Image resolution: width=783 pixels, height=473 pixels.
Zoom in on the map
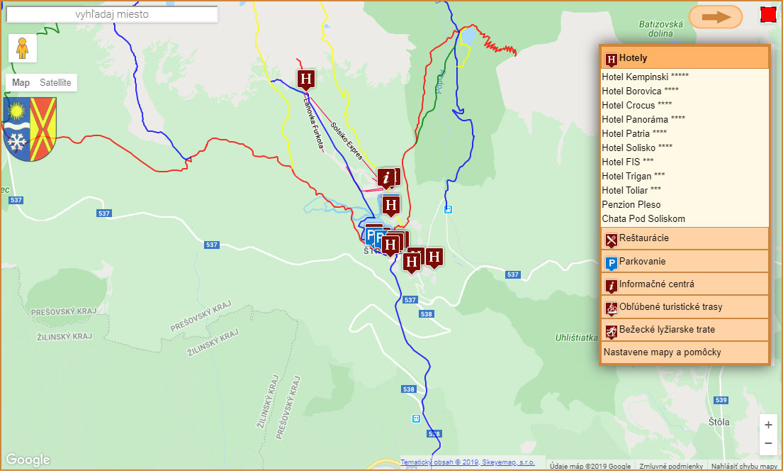pos(768,425)
